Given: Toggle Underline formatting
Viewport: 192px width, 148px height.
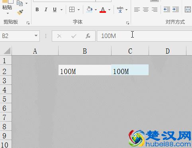Looking at the screenshot, I should [x=55, y=10].
